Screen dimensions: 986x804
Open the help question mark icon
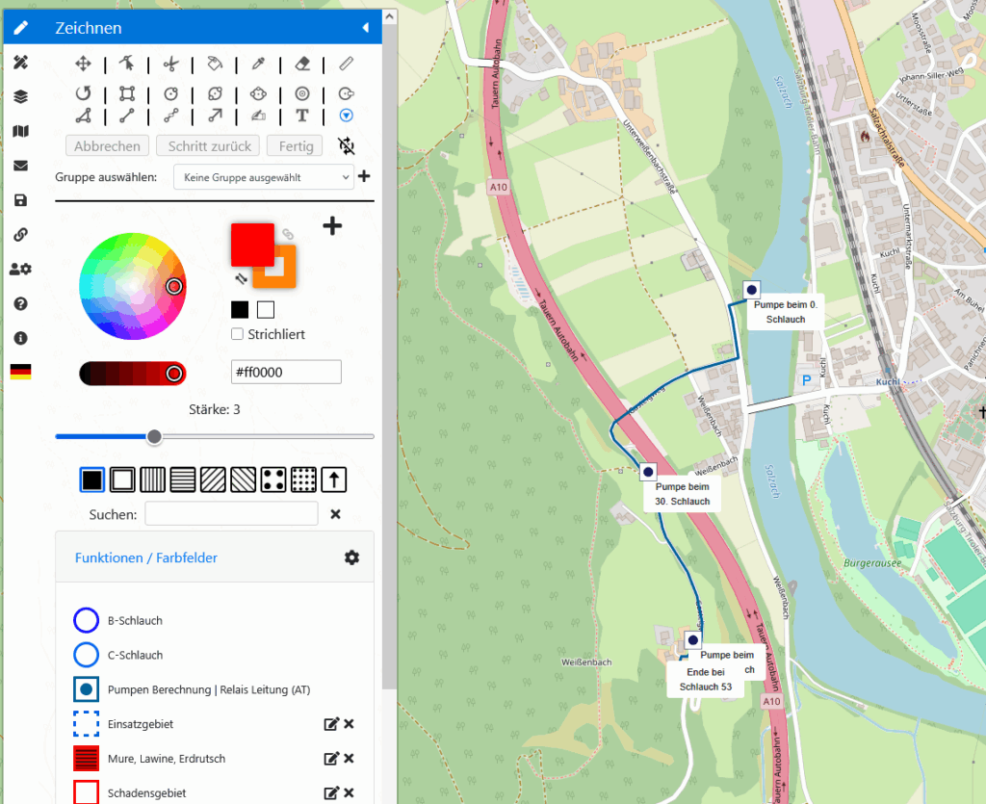(x=21, y=303)
